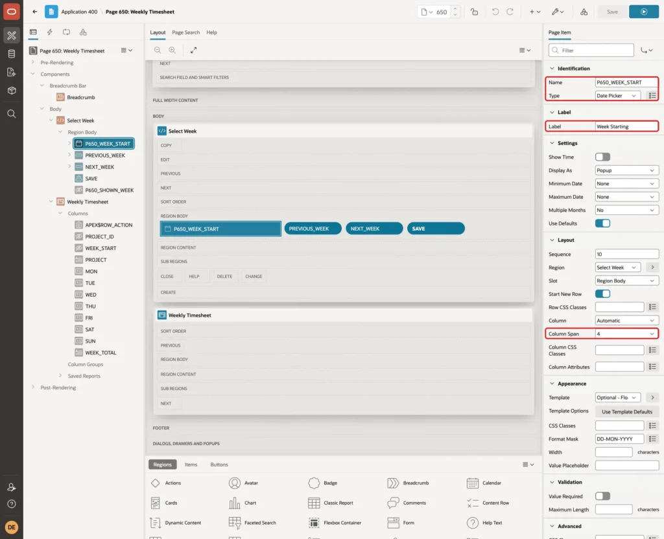
Task: Open the Display As dropdown
Action: tap(627, 170)
